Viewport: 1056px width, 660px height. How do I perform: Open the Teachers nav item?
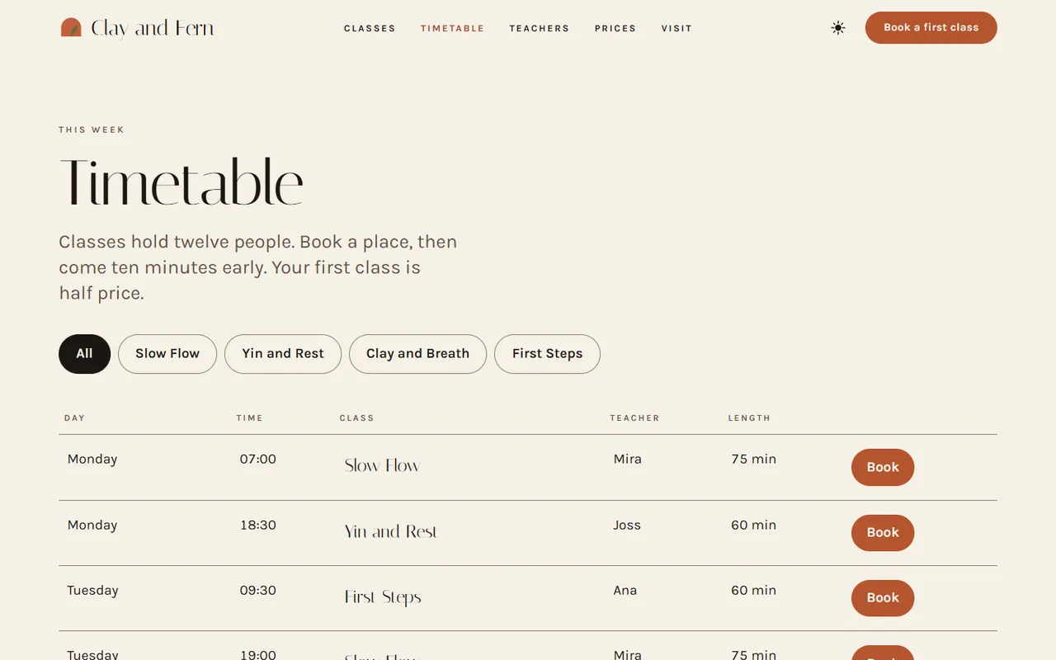point(540,28)
